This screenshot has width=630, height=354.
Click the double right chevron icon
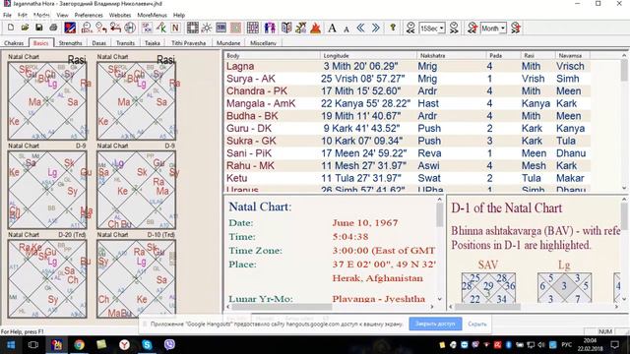(376, 28)
